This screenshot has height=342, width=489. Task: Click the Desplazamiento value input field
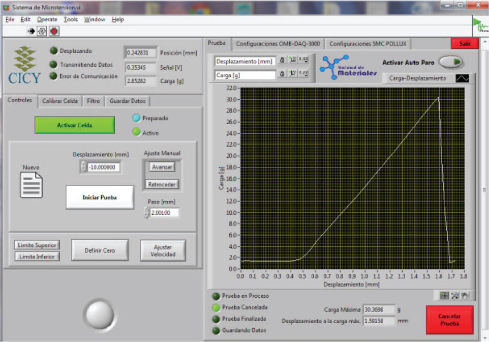point(104,167)
